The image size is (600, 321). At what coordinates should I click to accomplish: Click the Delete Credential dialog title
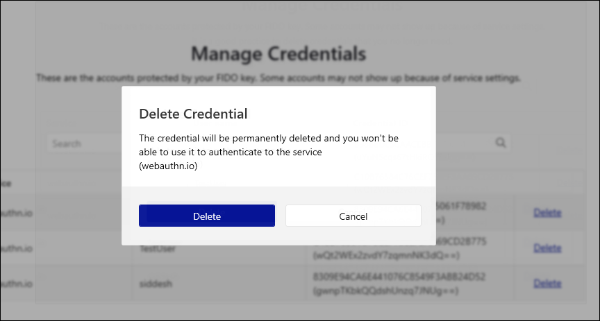193,113
